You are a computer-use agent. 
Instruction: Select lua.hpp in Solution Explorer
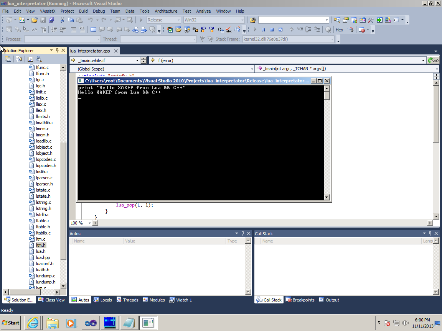click(x=43, y=257)
